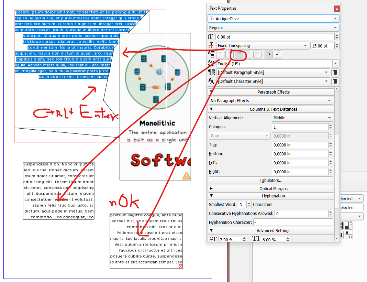Screen dimensions: 367x282
Task: Click the Columns value field
Action: (x=300, y=127)
